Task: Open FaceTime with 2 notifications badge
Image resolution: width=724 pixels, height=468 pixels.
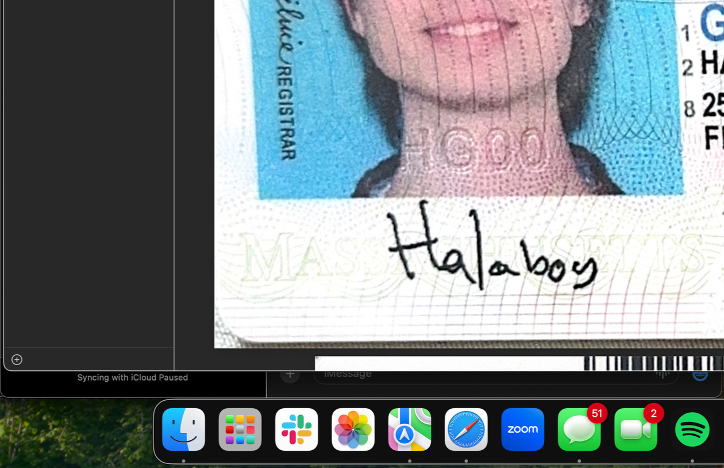Action: 636,429
